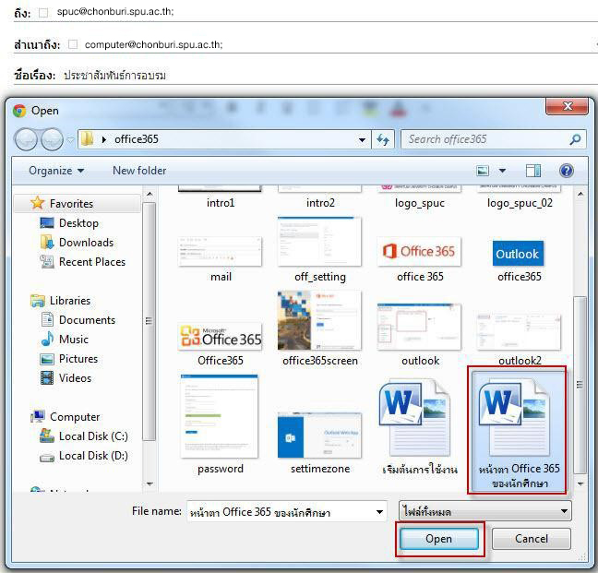Click the sidebar scroll down arrow
The height and width of the screenshot is (573, 598).
click(149, 483)
